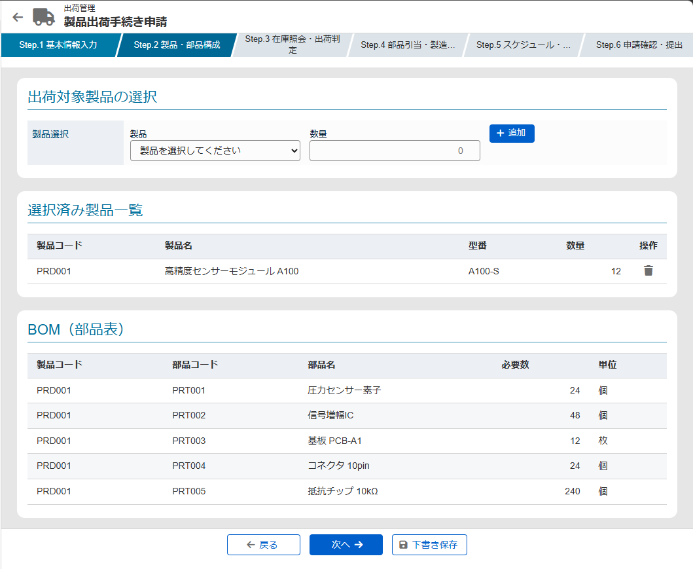The image size is (693, 569).
Task: Switch to Step.4 部品引当 tab
Action: pos(408,45)
